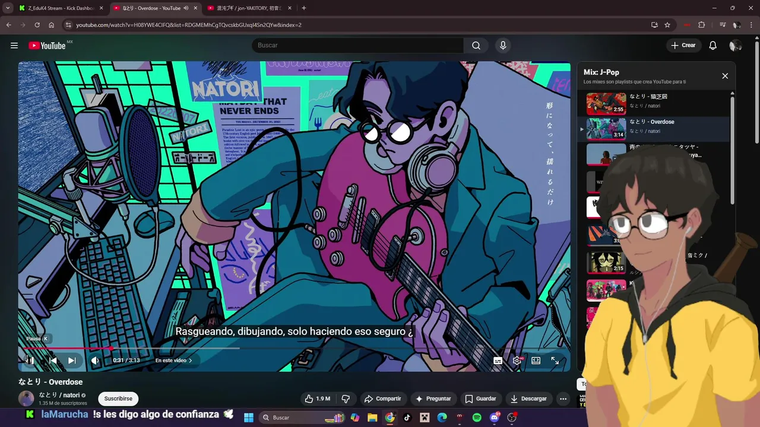Skip back to the previous video
Viewport: 760px width, 427px height.
53,361
